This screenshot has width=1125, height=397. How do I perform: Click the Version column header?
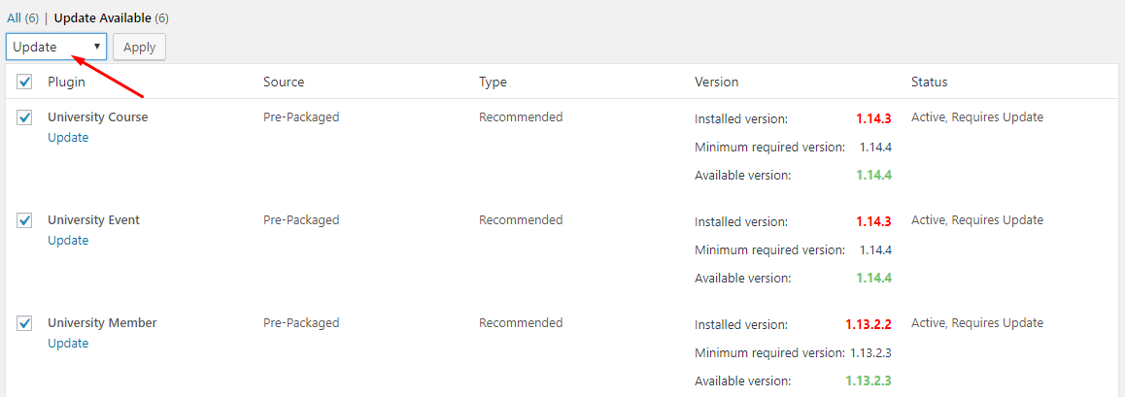(717, 83)
